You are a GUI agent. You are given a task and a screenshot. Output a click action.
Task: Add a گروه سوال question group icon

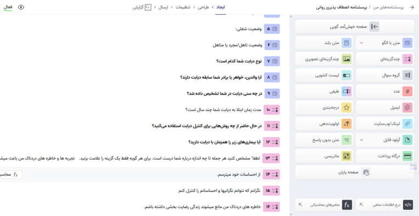[x=407, y=75]
